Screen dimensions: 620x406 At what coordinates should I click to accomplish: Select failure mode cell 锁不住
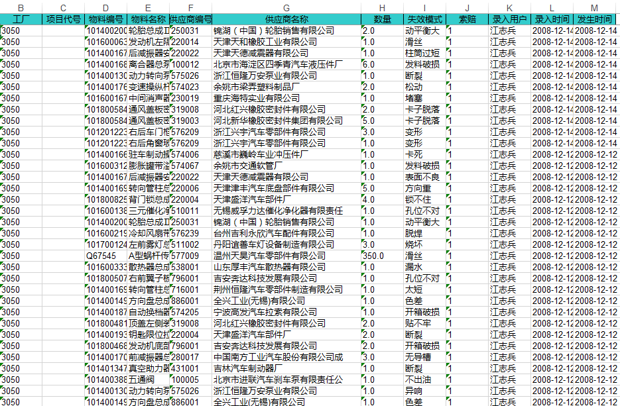click(x=424, y=199)
